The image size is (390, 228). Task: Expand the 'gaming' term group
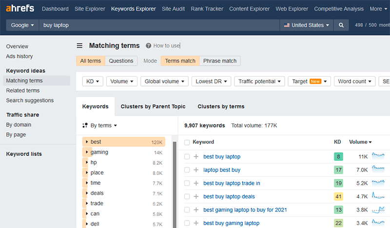coord(87,152)
